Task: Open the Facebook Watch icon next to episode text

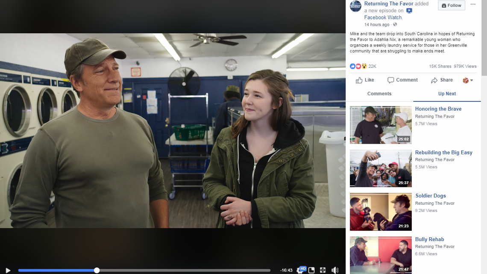Action: pos(410,10)
